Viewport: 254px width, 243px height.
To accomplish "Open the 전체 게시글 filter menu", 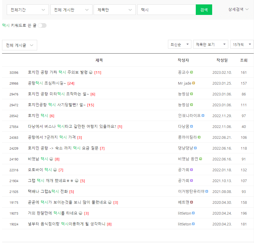I will [x=20, y=45].
